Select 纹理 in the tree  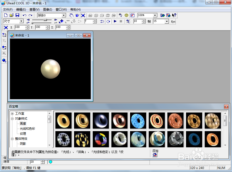[23, 133]
